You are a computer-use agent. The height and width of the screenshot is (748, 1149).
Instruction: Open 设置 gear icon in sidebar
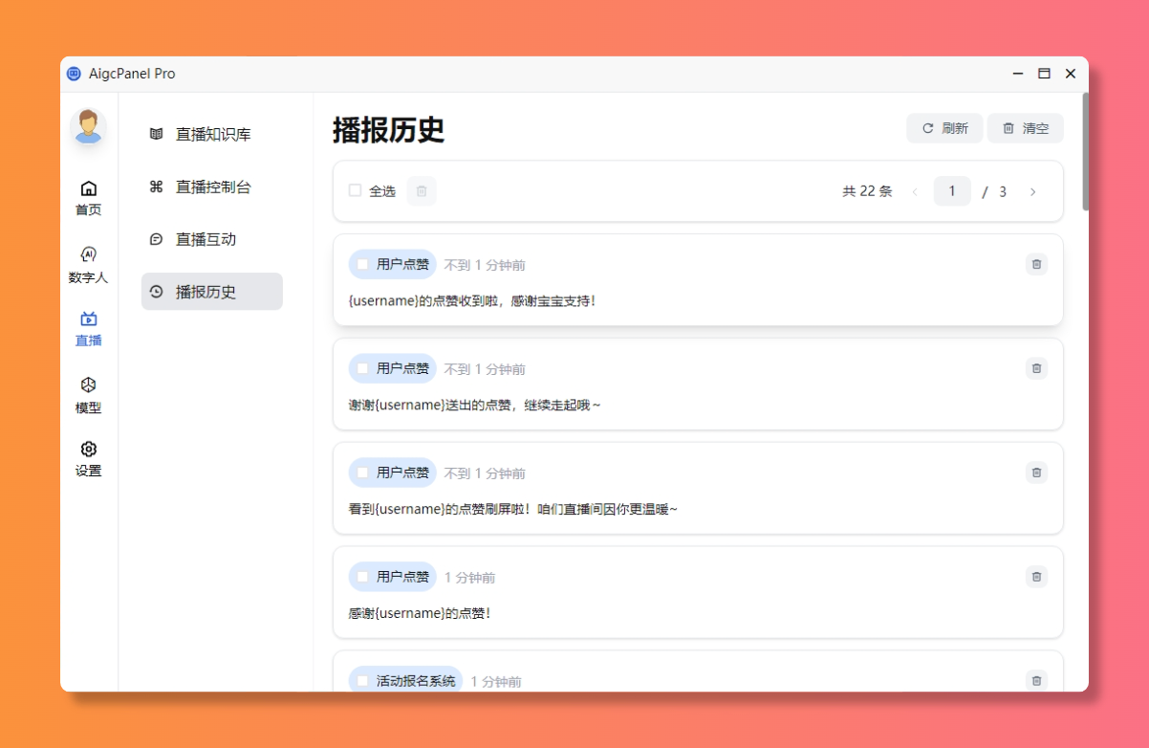(88, 450)
